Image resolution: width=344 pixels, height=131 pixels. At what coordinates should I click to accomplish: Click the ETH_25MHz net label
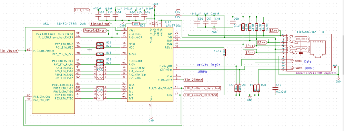coord(193,80)
